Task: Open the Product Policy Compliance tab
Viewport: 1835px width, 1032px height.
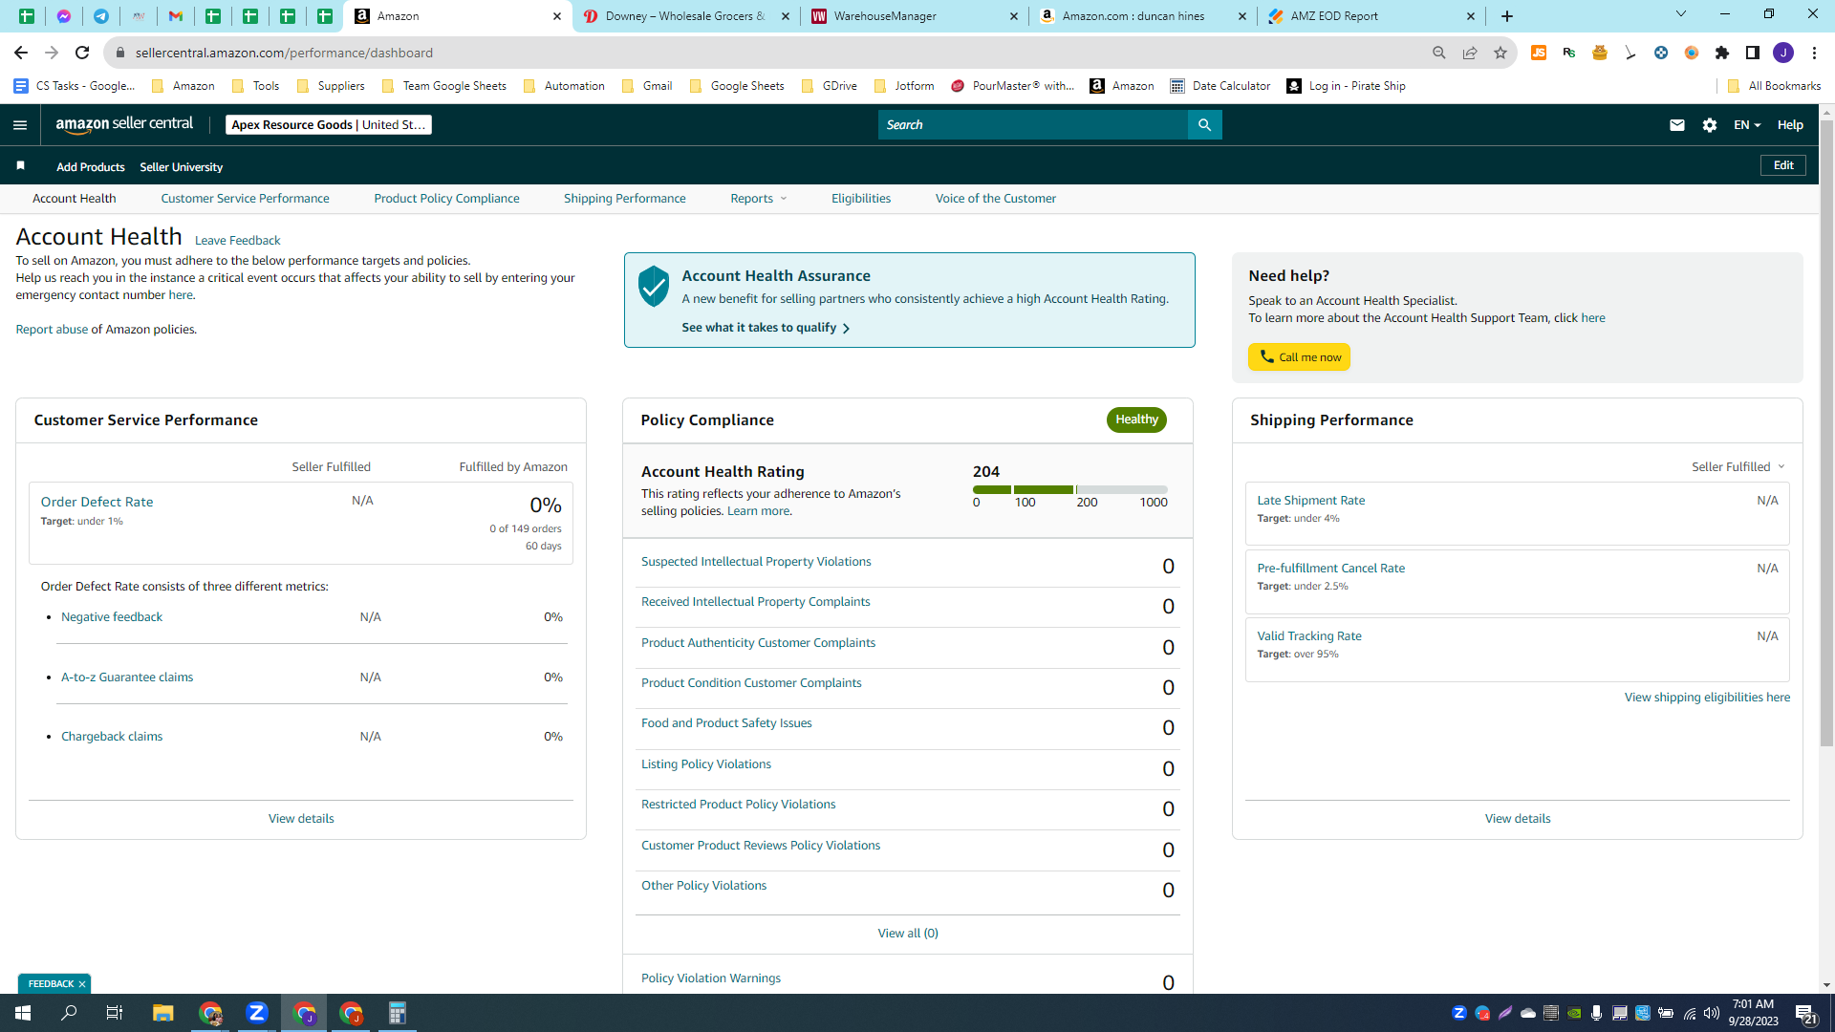Action: click(446, 199)
